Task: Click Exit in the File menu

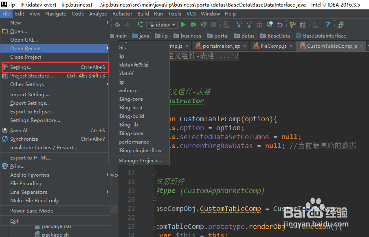Action: [14, 221]
